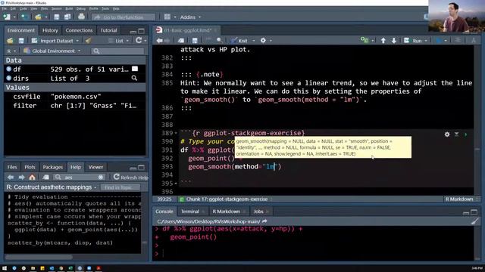The width and height of the screenshot is (485, 272).
Task: Open Import Dataset dropdown
Action: point(55,41)
